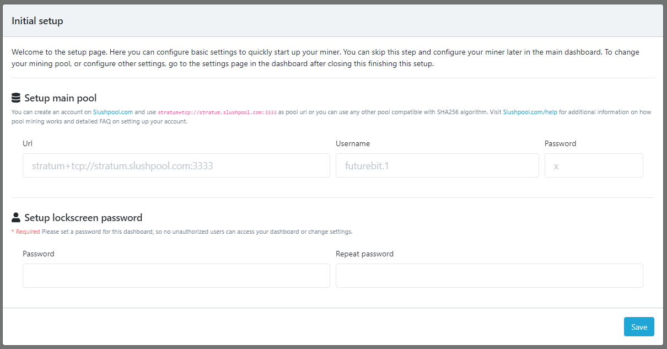Click the pink stratum+tcp pool url code text

[217, 112]
